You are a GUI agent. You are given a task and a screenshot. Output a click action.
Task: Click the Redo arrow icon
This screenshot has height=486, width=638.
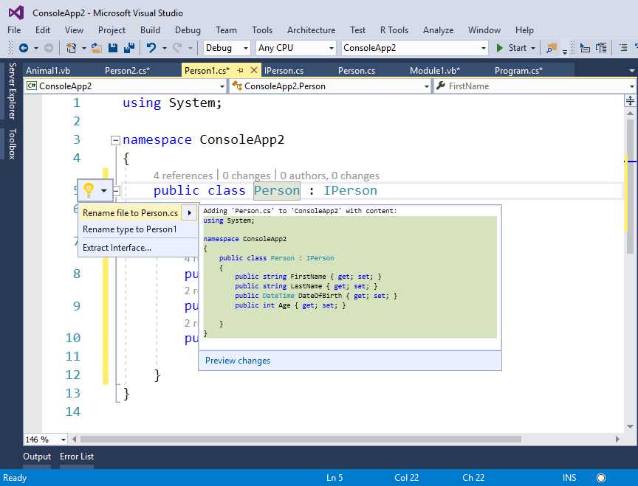177,48
